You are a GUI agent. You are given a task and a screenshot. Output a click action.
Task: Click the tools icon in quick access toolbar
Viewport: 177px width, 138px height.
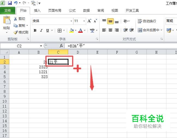point(33,3)
